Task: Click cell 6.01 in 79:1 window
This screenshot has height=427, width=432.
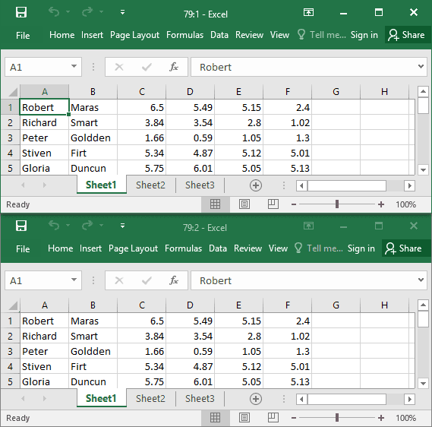Action: coord(190,168)
